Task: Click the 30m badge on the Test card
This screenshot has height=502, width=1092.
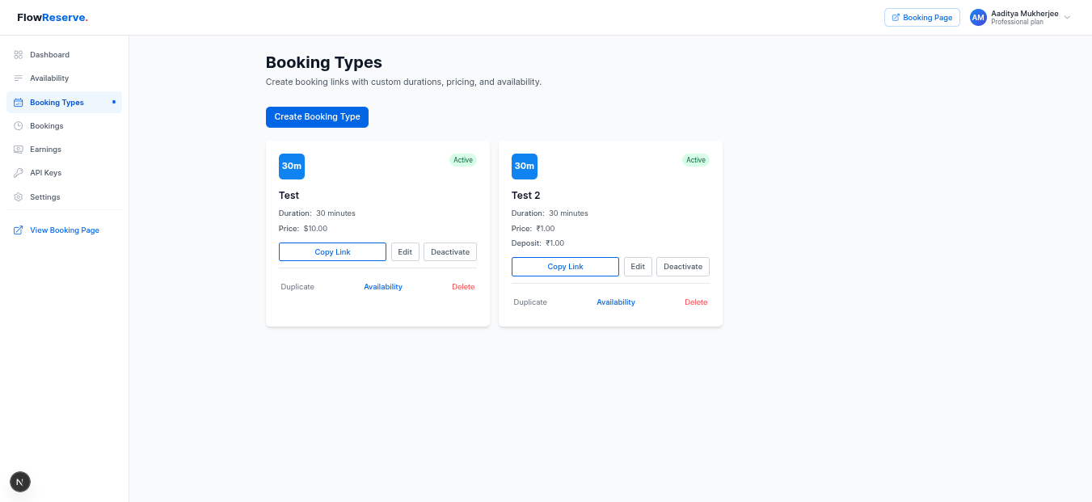Action: point(292,166)
